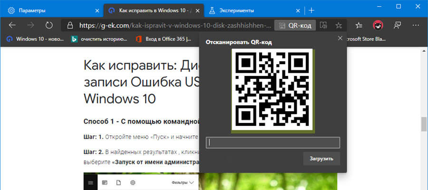Click the address bar URL
The image size is (428, 190).
click(x=175, y=25)
